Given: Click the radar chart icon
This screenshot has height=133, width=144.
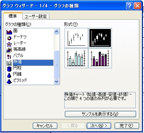Looking at the screenshot, I should 9,44.
